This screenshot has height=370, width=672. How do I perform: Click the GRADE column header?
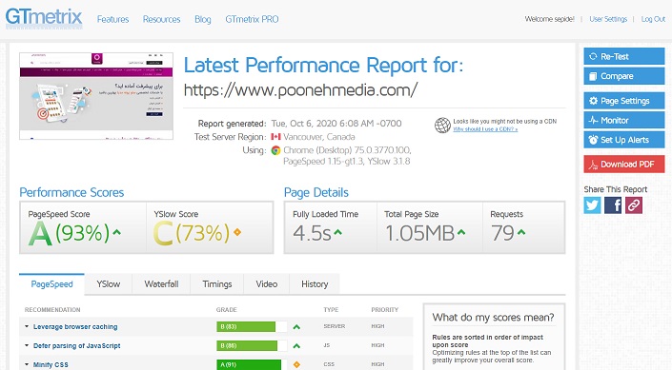(x=227, y=310)
